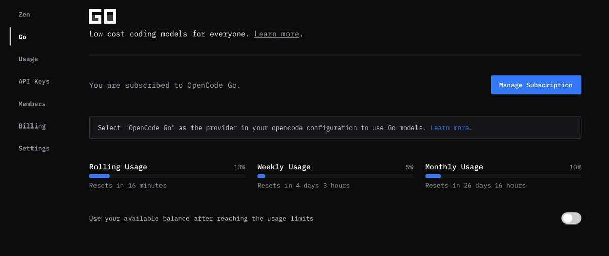Screen dimensions: 609x256
Task: Enable use available balance toggle
Action: (x=571, y=218)
